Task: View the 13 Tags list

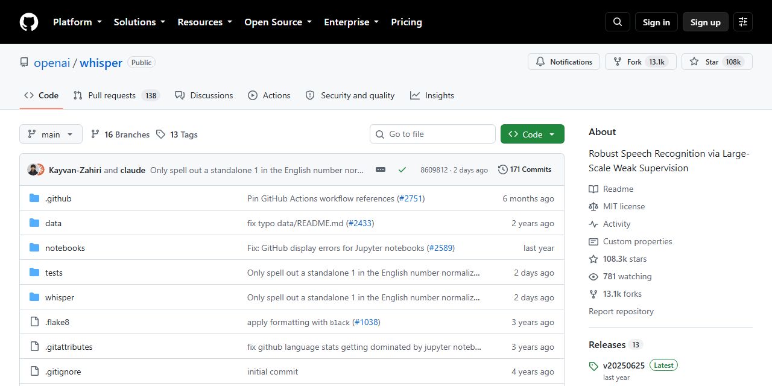Action: pos(177,134)
